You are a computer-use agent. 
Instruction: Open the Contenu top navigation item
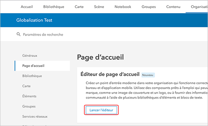point(173,7)
